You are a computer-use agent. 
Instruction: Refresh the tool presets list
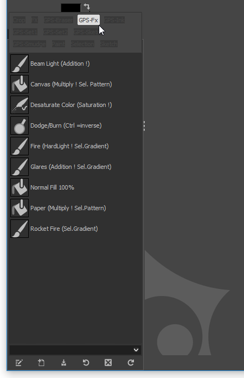(x=131, y=363)
